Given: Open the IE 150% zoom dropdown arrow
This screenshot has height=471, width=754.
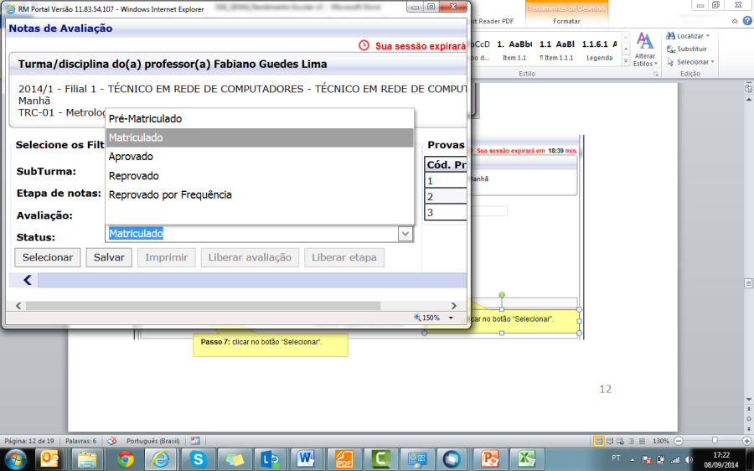Looking at the screenshot, I should 451,318.
